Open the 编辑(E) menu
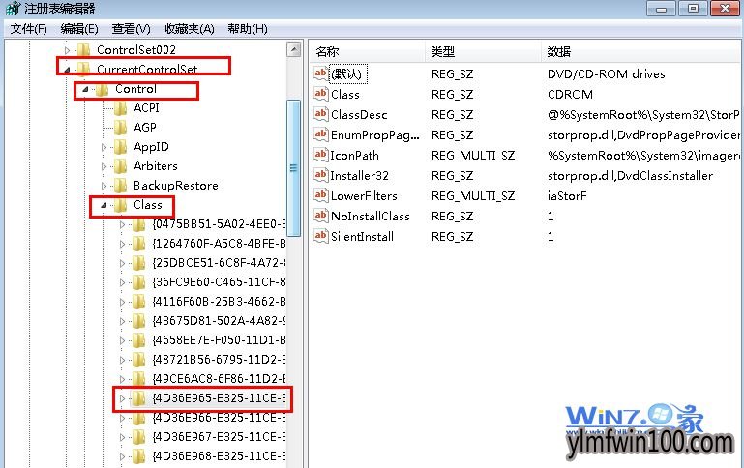 point(79,29)
